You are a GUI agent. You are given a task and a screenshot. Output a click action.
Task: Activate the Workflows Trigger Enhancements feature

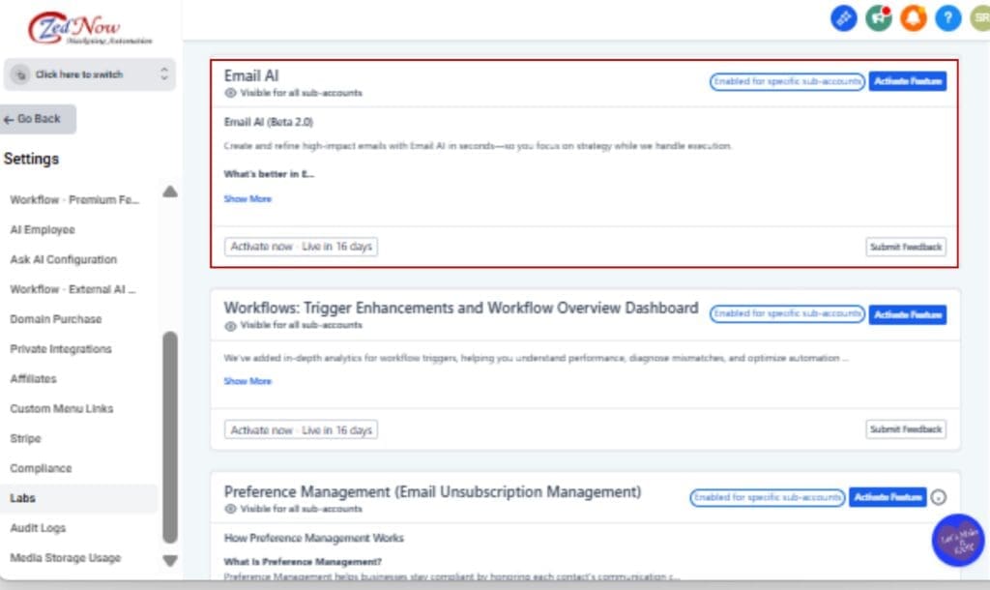pyautogui.click(x=907, y=313)
